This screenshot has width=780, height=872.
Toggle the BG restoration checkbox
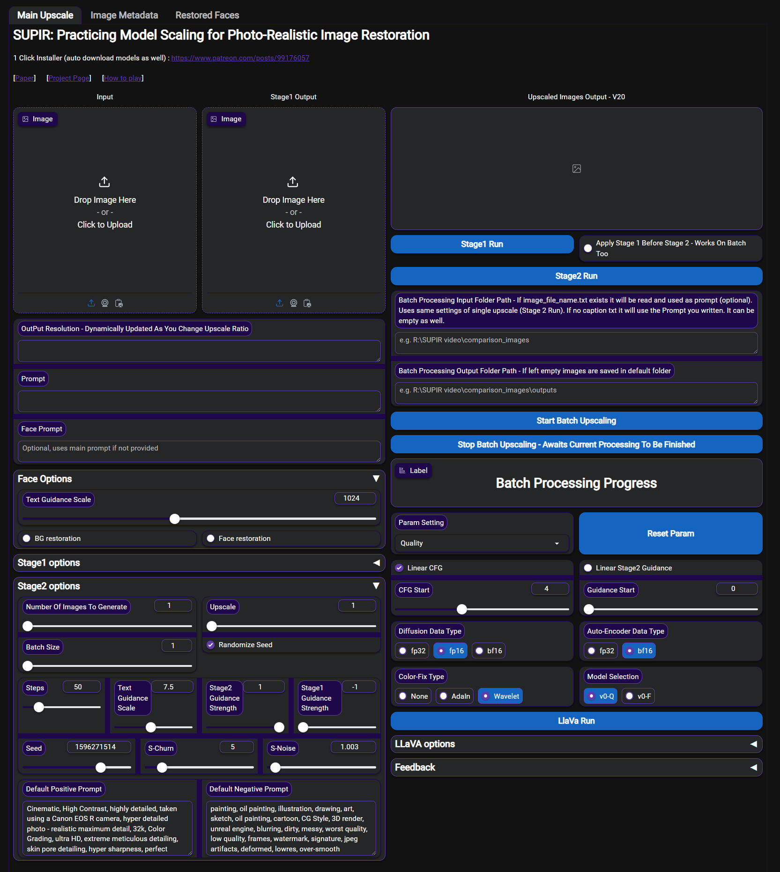[x=27, y=539]
